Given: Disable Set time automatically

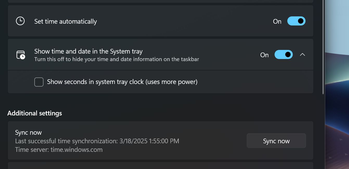Looking at the screenshot, I should click(x=296, y=21).
